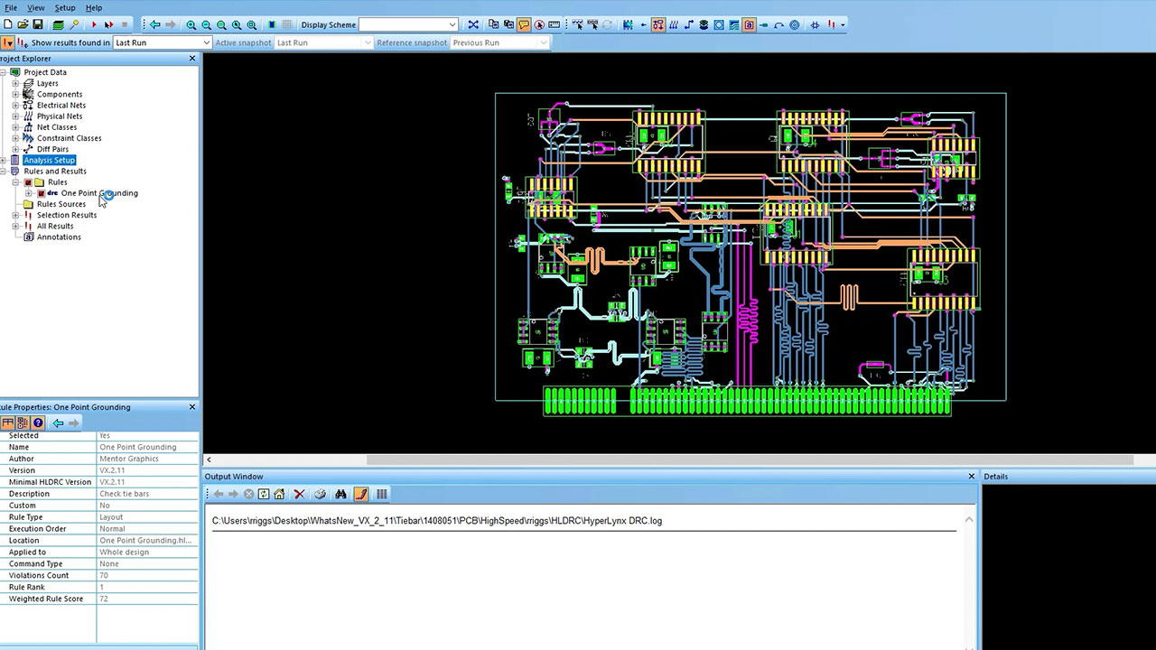Screen dimensions: 1156x650
Task: Click the left arrow of the horizontal scrollbar
Action: pos(209,460)
